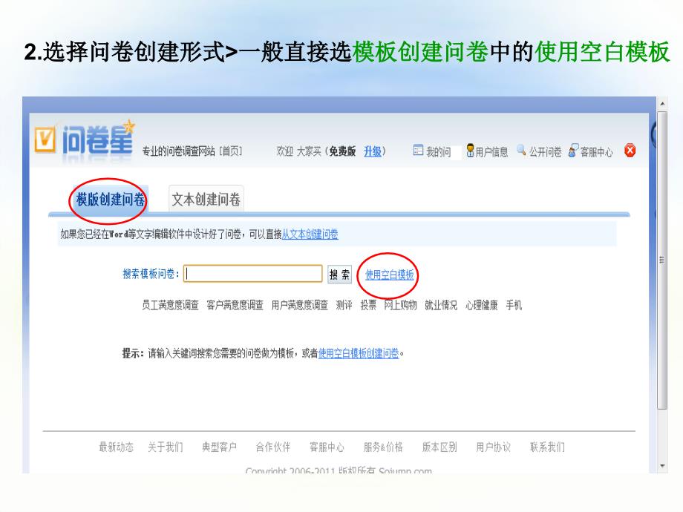
Task: Open footer link 合作伙伴
Action: pos(273,447)
